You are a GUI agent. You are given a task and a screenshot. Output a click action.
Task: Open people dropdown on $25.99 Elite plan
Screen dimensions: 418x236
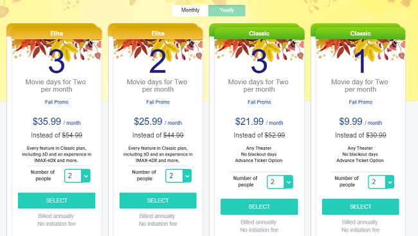[178, 176]
